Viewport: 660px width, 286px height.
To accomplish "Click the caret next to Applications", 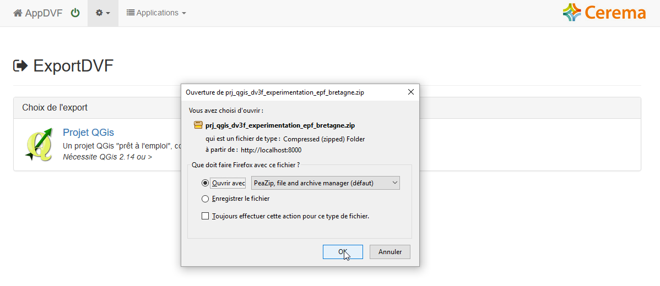I will pos(184,13).
